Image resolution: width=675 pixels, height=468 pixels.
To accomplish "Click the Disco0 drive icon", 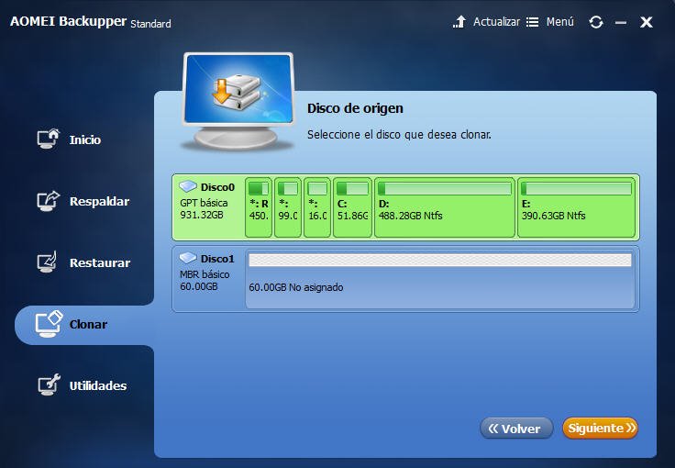I will 188,186.
